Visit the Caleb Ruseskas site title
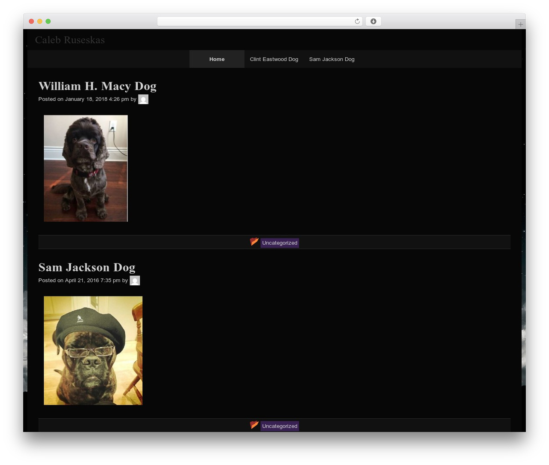The image size is (549, 465). 70,40
